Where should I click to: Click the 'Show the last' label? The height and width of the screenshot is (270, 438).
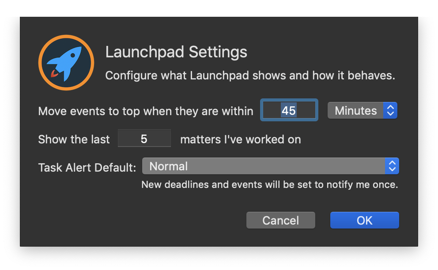point(74,139)
